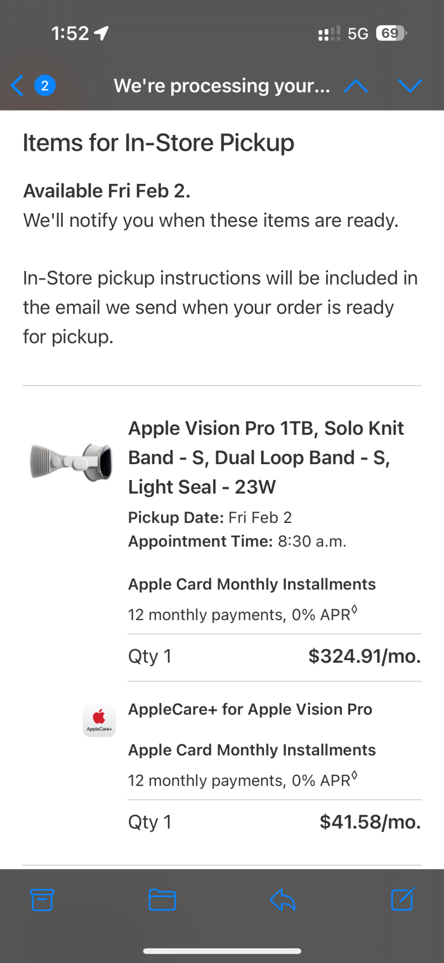
Task: Tap the AppleCare+ logo icon
Action: pyautogui.click(x=99, y=720)
